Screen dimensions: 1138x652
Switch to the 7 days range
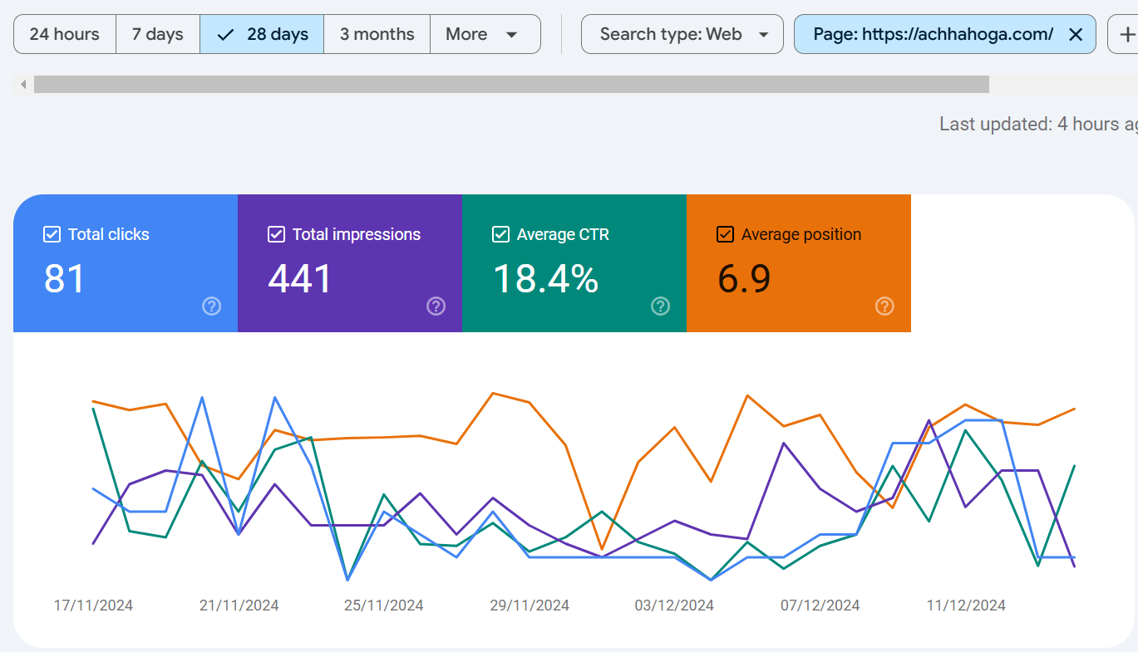point(157,34)
